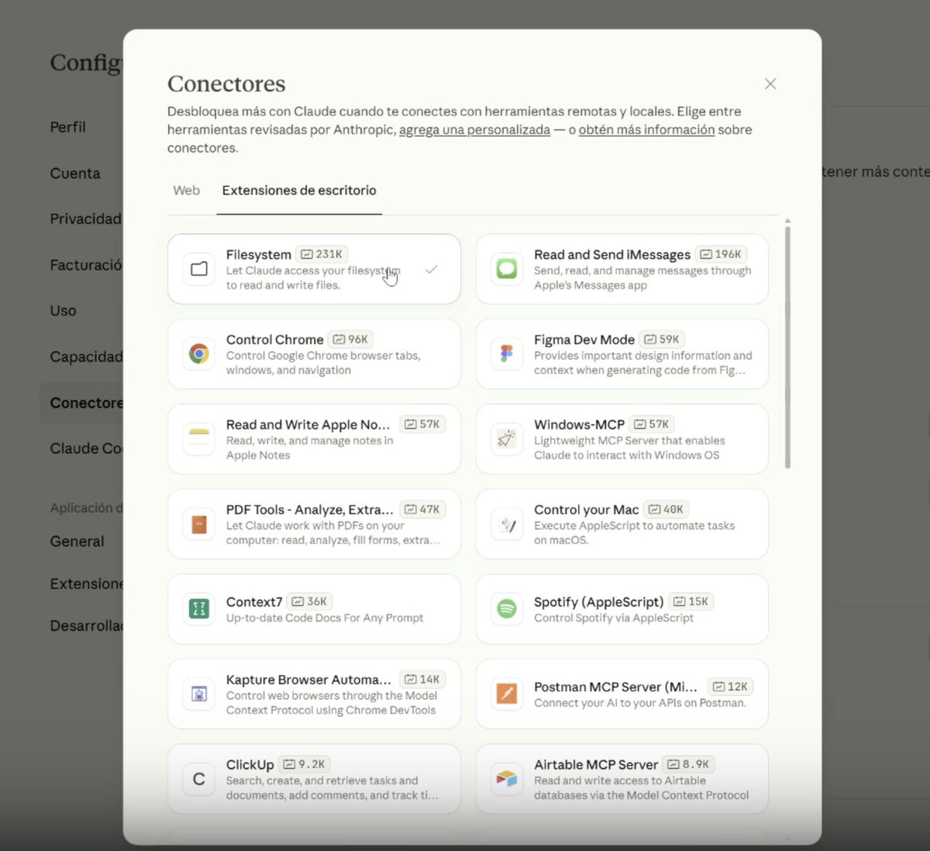Click Control your Mac 40K badge

click(666, 509)
